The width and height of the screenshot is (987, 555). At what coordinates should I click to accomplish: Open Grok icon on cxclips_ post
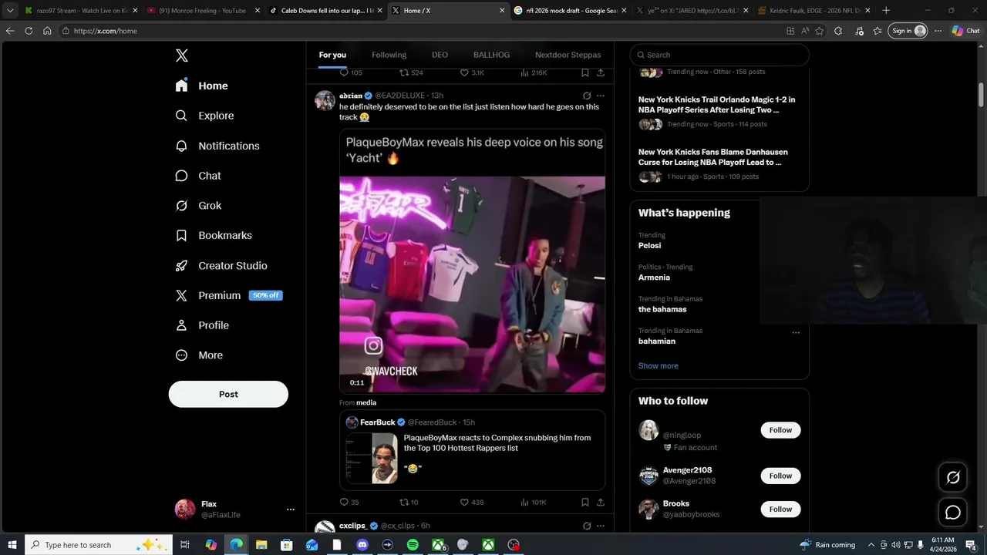click(587, 526)
